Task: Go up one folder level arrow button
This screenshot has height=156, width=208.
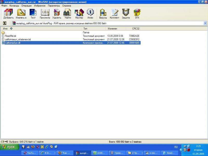Action: point(5,23)
